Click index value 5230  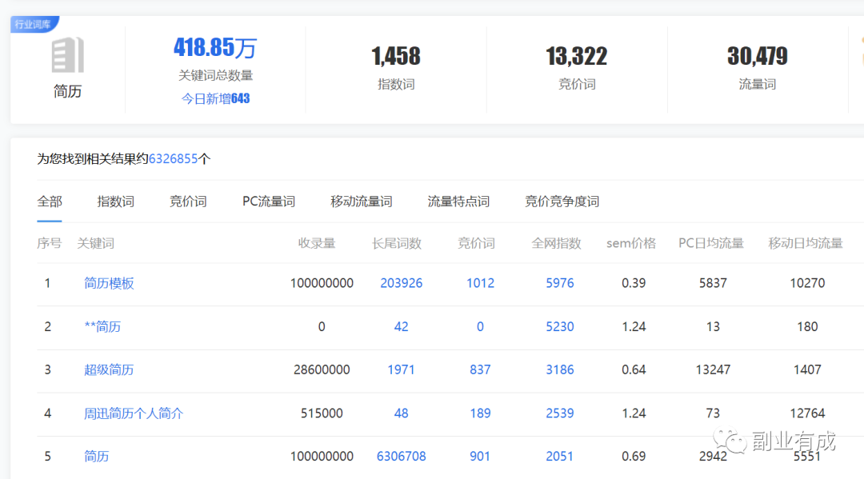(560, 326)
